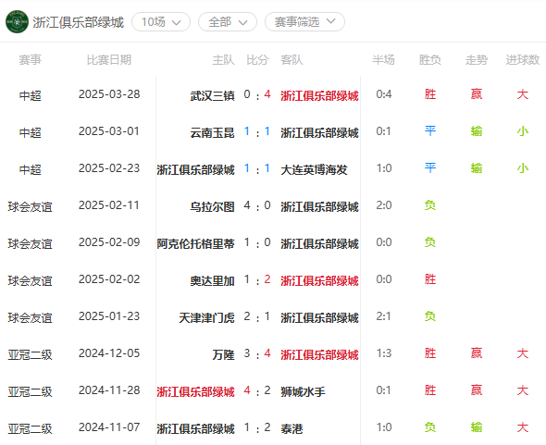Screen dimensions: 546x445
Task: Select the 奥达里加 home team link
Action: (x=213, y=280)
